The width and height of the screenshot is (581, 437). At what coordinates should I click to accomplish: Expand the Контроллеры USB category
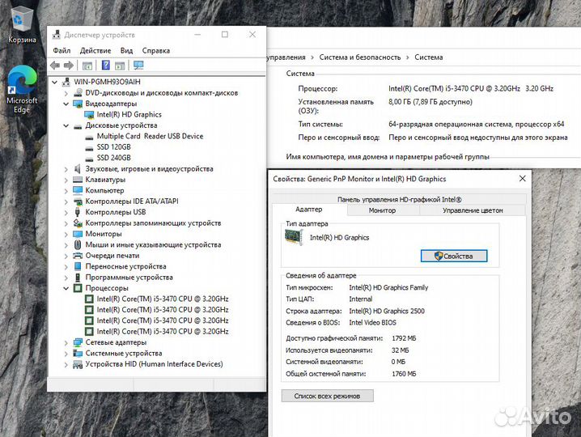tap(66, 213)
